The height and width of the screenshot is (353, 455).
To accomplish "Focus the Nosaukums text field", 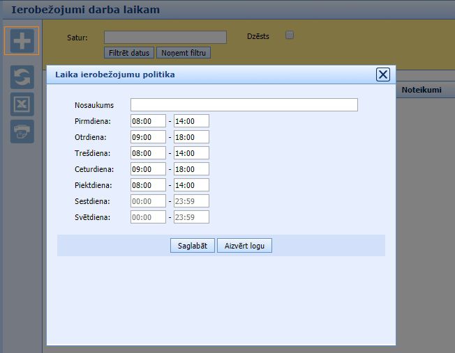I will pos(244,105).
